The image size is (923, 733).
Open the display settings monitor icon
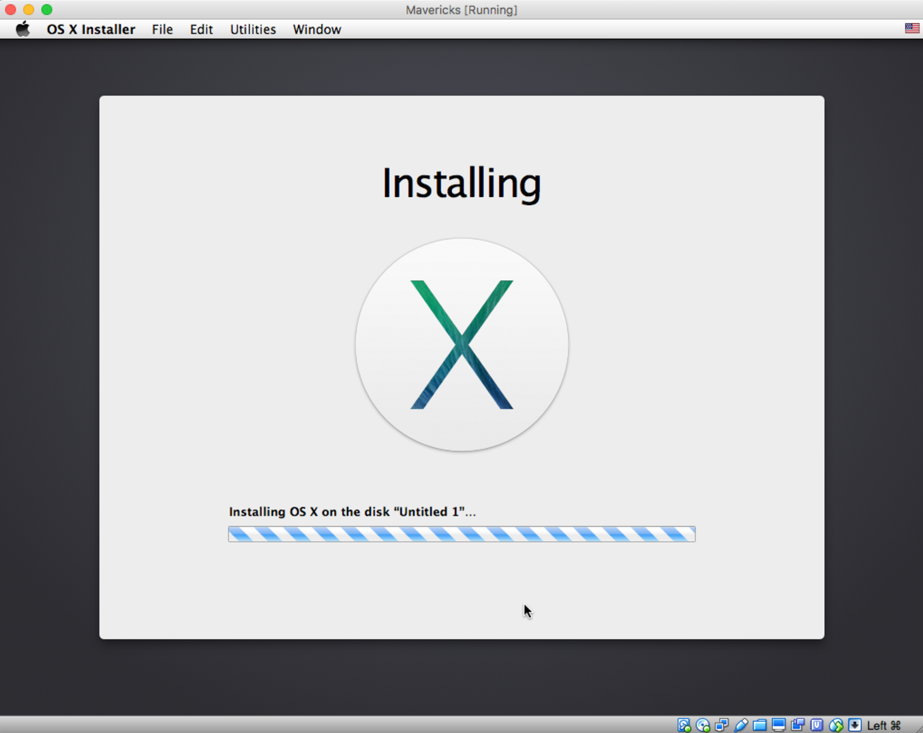[778, 726]
